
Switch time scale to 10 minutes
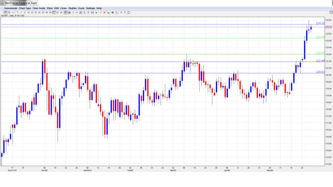coord(28,12)
